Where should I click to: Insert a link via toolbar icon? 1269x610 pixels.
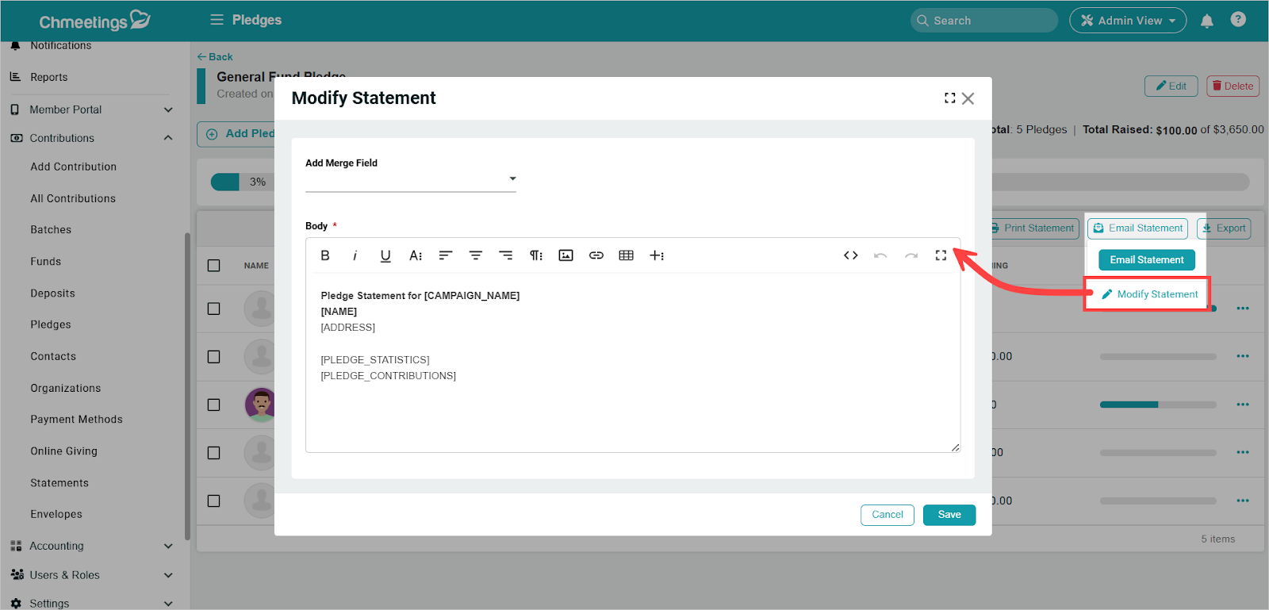[596, 255]
